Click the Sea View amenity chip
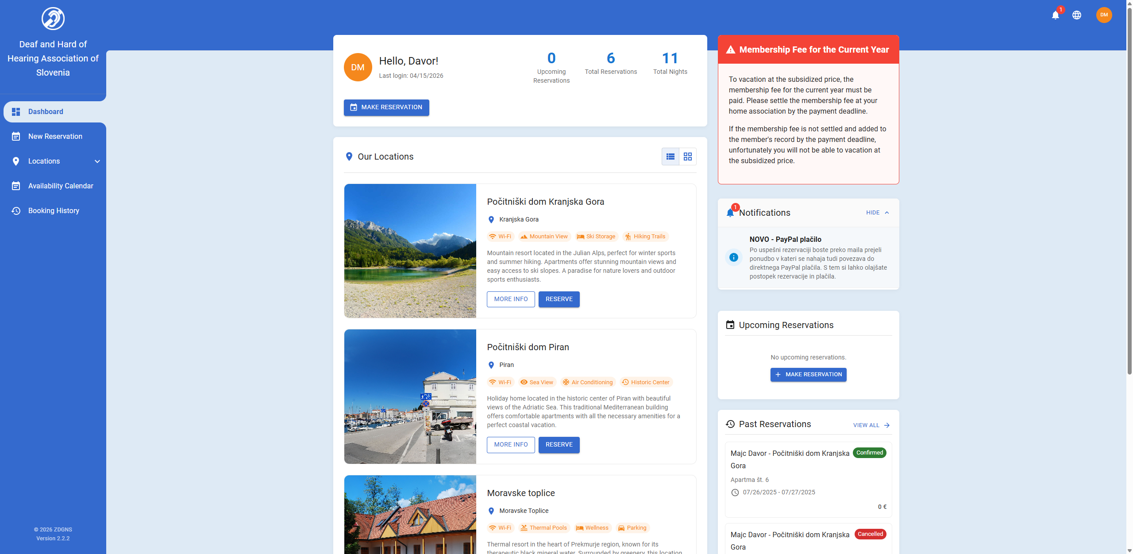The height and width of the screenshot is (554, 1133). [x=537, y=382]
